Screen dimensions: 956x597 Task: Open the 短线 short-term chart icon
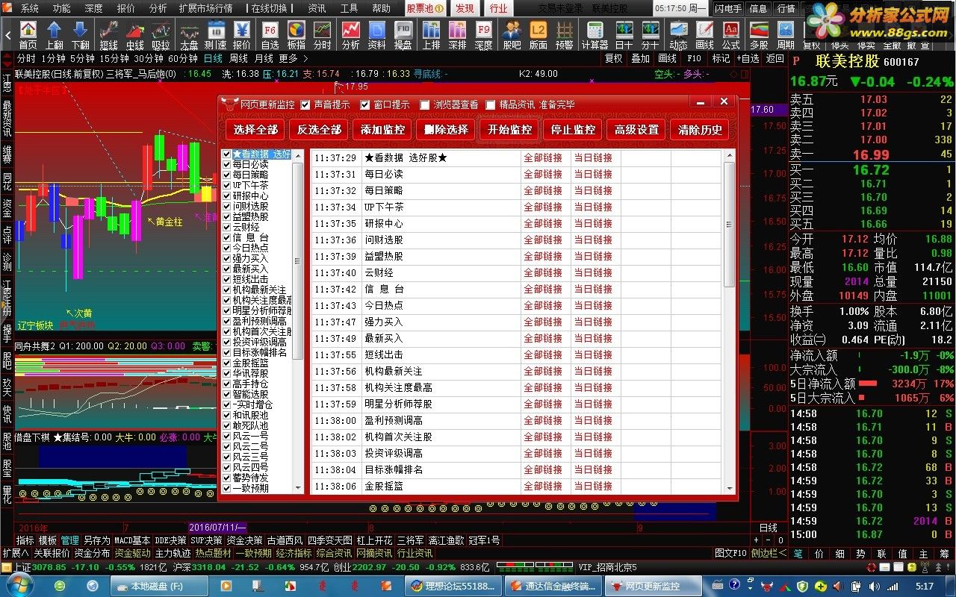pyautogui.click(x=108, y=34)
